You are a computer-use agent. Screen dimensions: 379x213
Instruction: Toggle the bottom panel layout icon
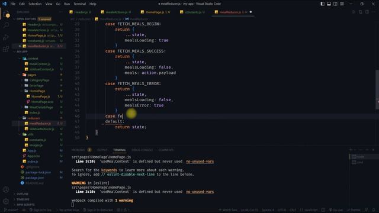tap(329, 4)
